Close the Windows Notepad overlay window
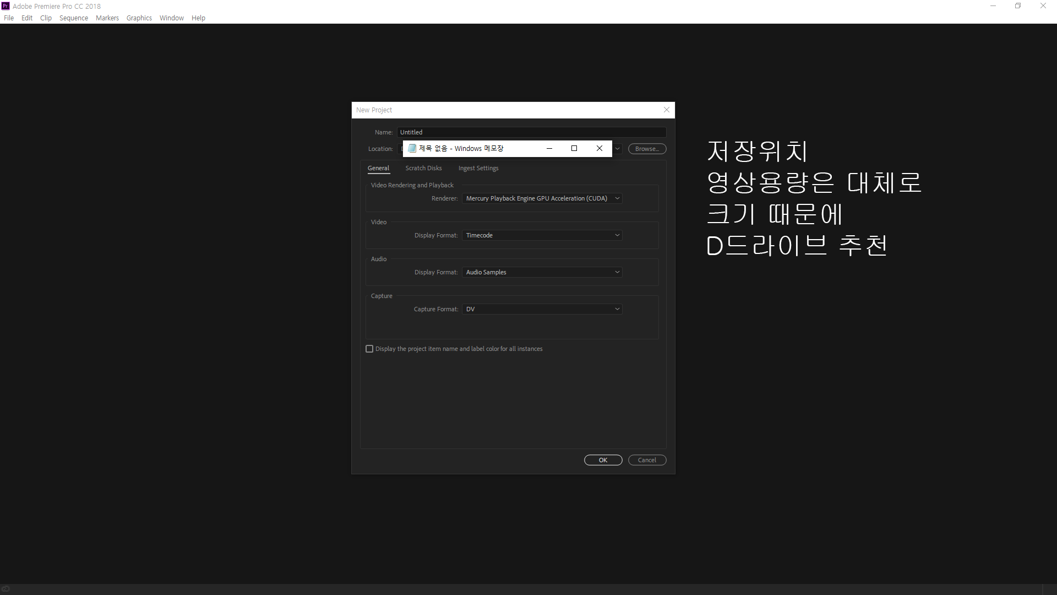The height and width of the screenshot is (595, 1057). 600,148
